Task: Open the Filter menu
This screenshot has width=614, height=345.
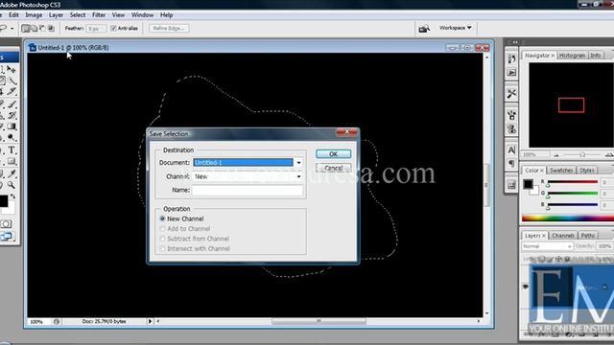Action: point(99,15)
